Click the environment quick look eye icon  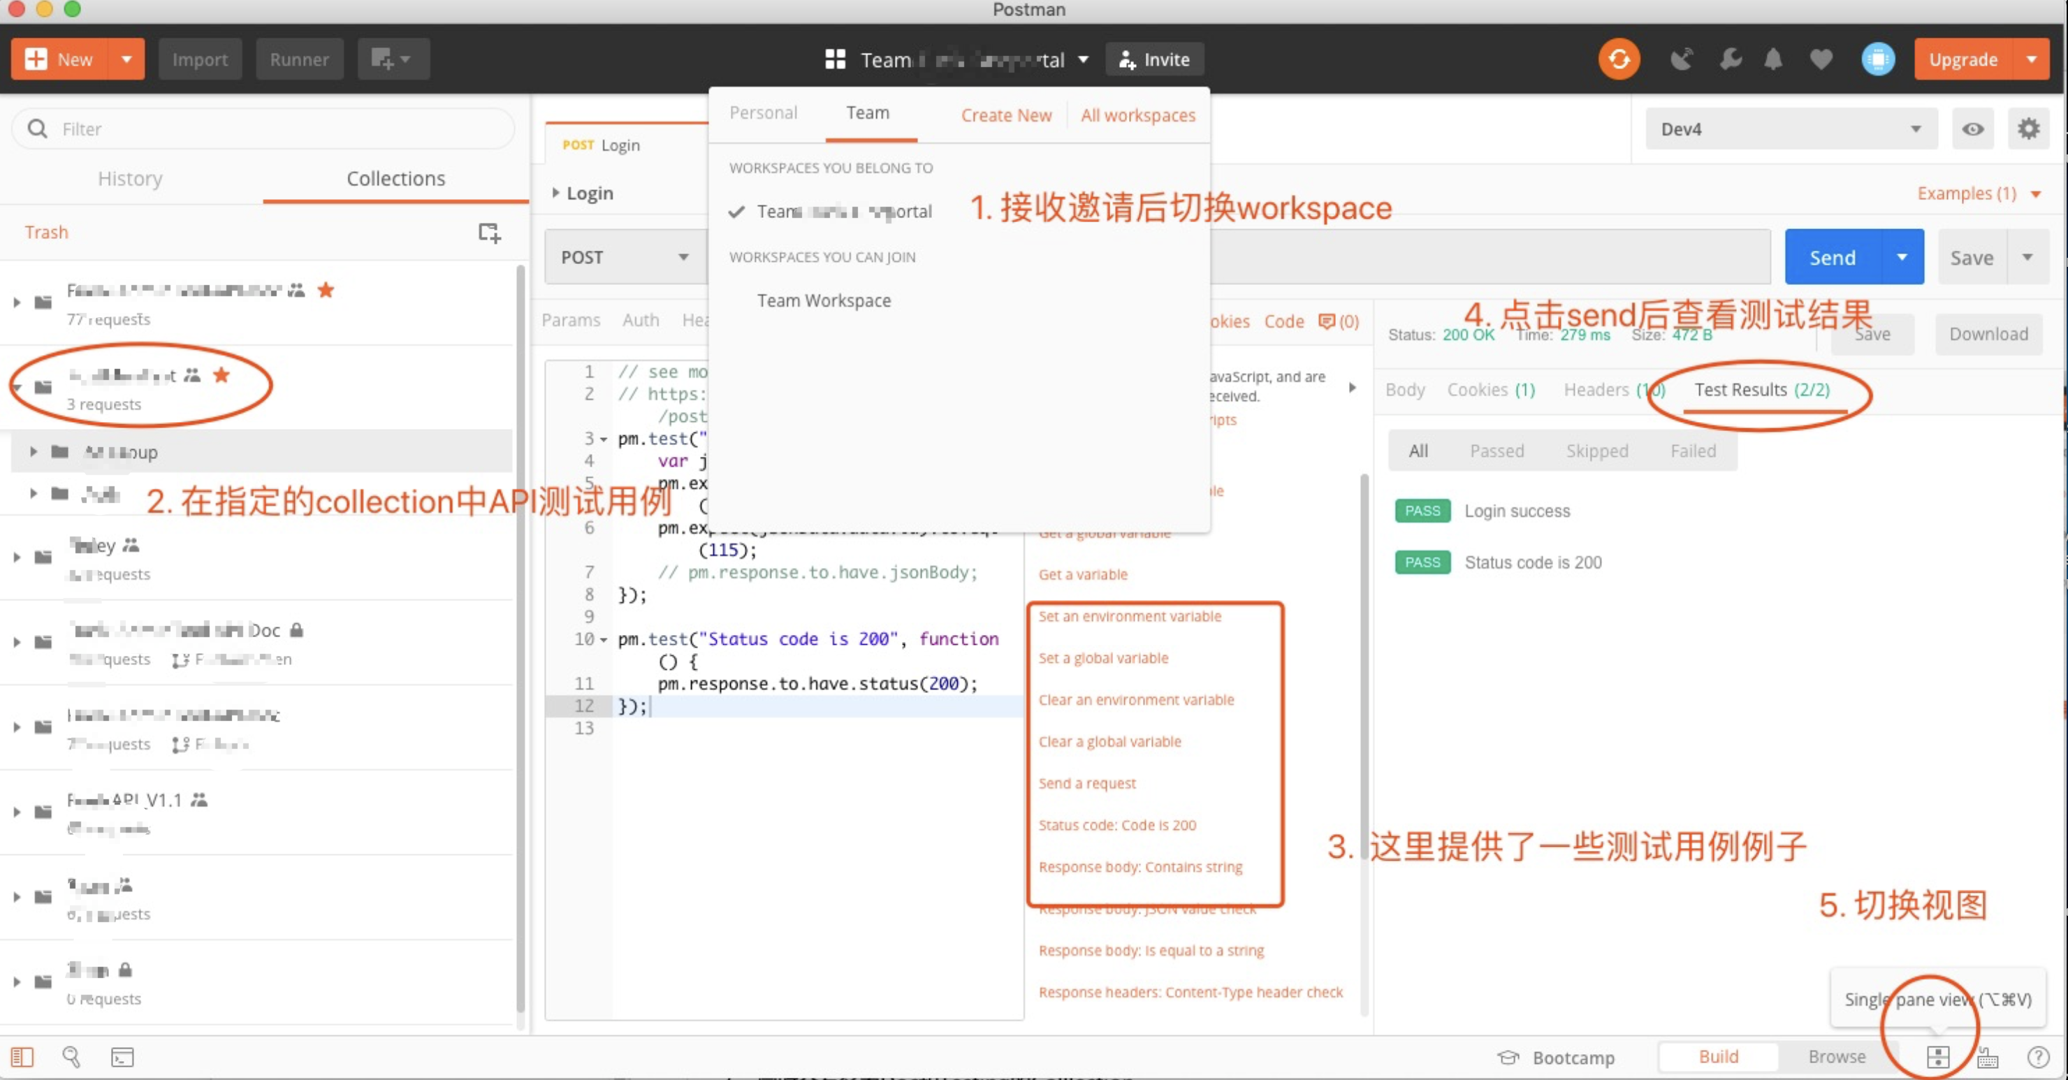pyautogui.click(x=1972, y=129)
